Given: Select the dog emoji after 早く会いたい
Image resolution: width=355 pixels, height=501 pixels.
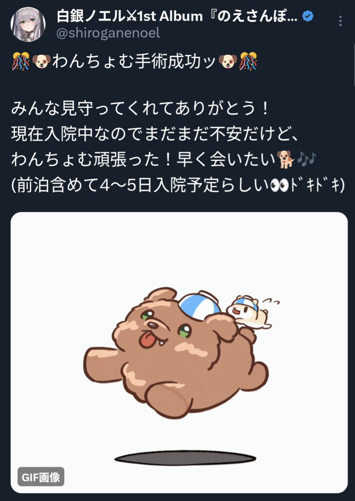Looking at the screenshot, I should pos(284,159).
